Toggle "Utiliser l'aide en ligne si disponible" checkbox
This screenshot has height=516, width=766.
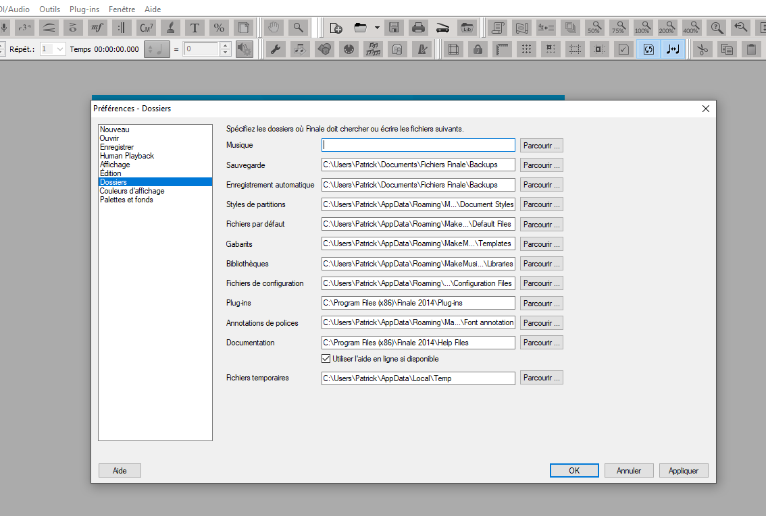point(327,359)
